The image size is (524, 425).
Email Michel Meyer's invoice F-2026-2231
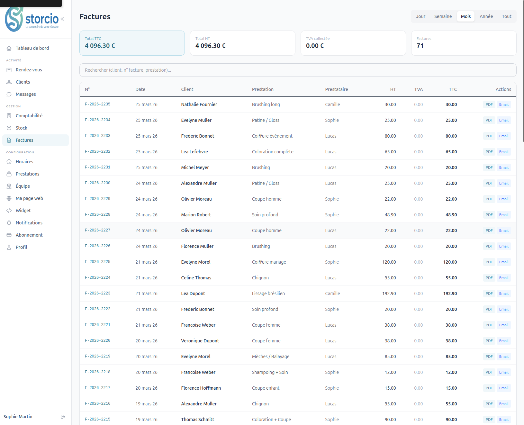(x=504, y=167)
